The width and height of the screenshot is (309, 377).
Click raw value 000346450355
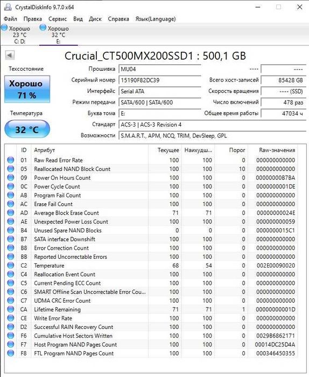point(276,353)
